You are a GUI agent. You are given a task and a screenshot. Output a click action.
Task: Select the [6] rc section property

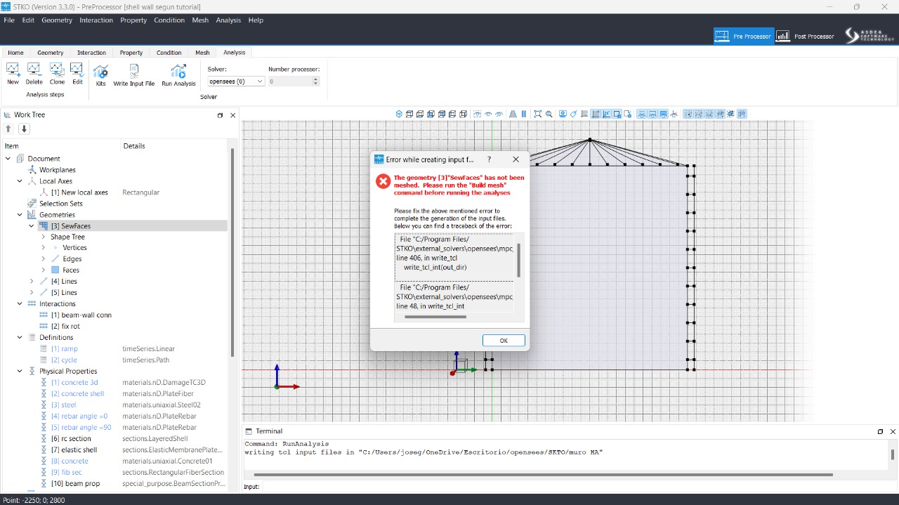[x=71, y=439]
